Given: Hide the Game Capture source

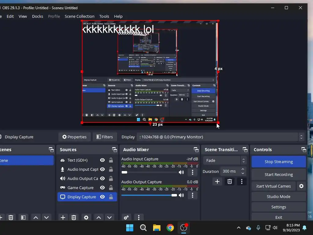Looking at the screenshot, I should click(102, 188).
